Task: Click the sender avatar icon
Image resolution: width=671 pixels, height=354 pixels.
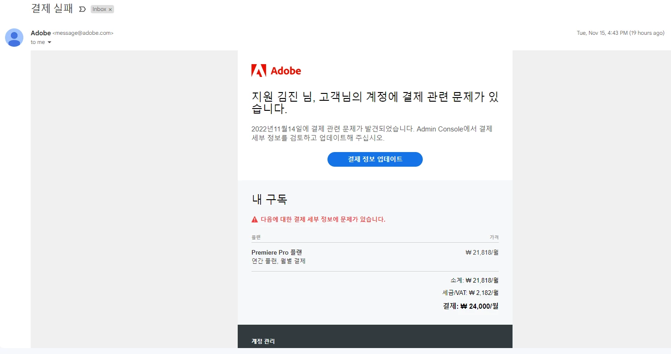Action: coord(14,38)
